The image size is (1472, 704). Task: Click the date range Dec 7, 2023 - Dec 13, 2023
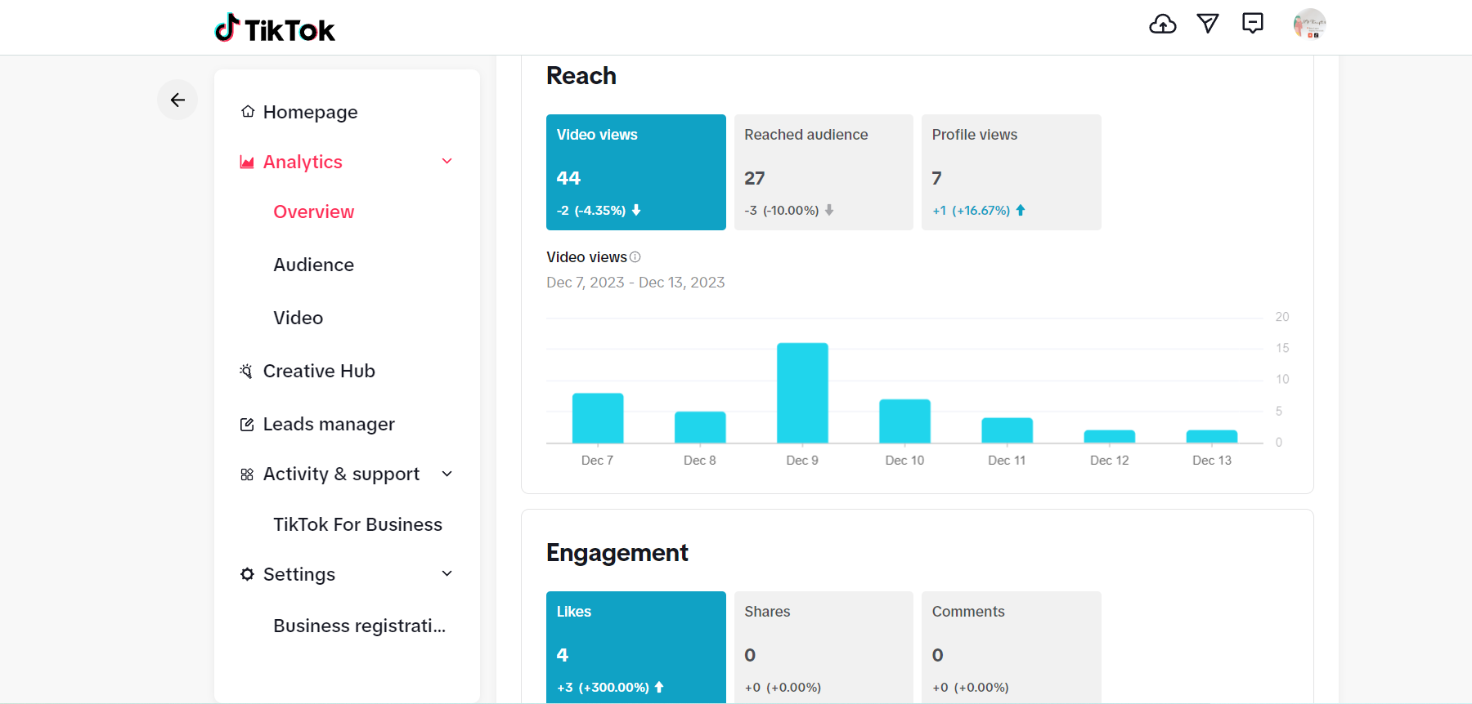pos(635,283)
